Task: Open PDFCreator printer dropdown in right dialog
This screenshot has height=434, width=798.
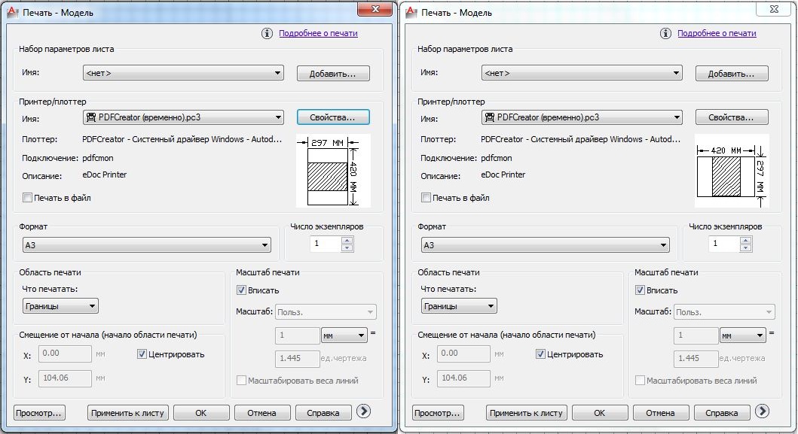Action: (582, 117)
